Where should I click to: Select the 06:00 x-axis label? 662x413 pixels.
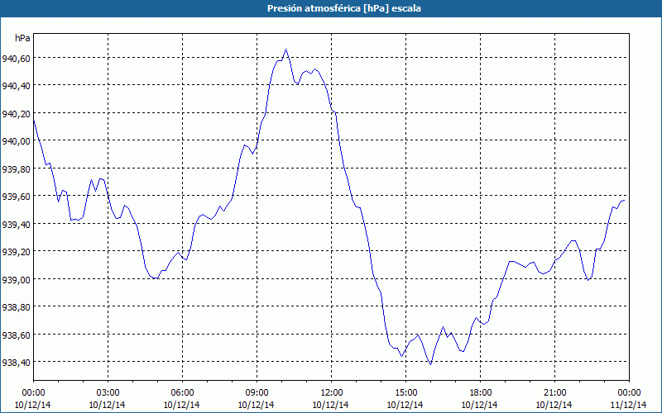182,393
